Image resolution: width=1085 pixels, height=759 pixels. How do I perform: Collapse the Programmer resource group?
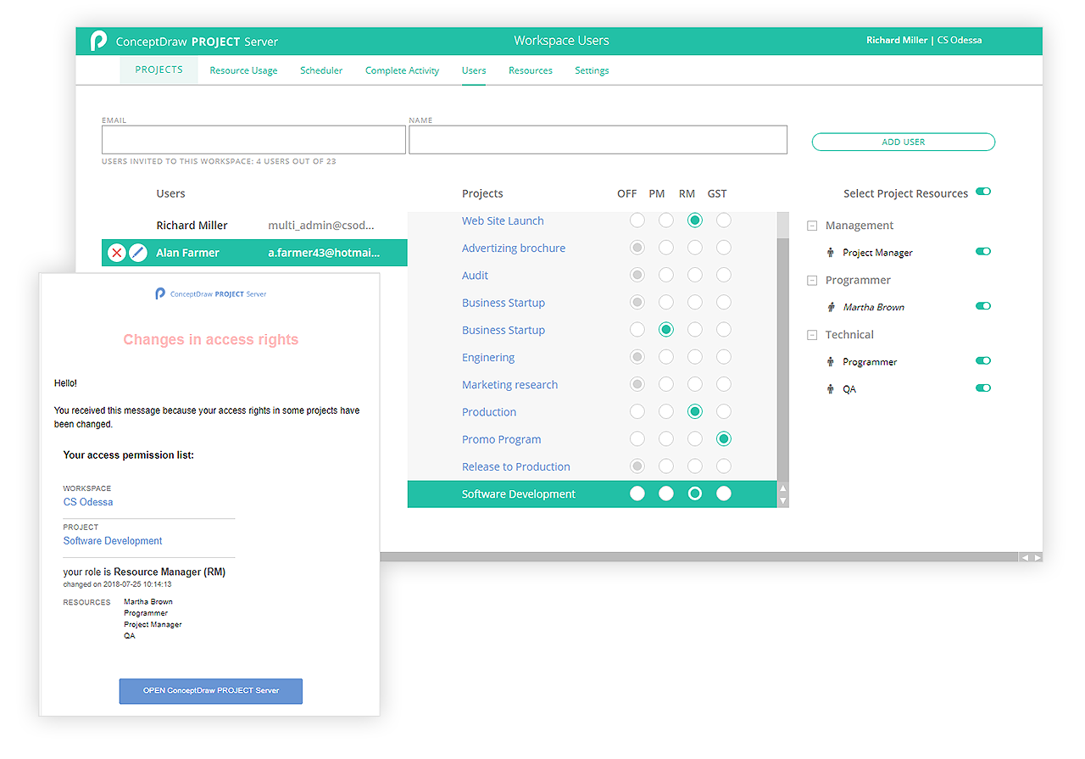pos(812,281)
